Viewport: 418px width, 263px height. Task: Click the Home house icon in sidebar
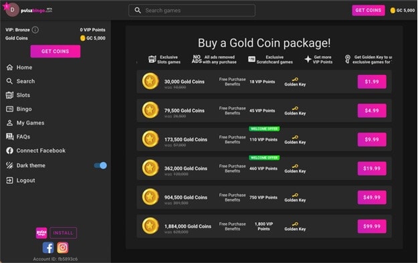click(9, 67)
